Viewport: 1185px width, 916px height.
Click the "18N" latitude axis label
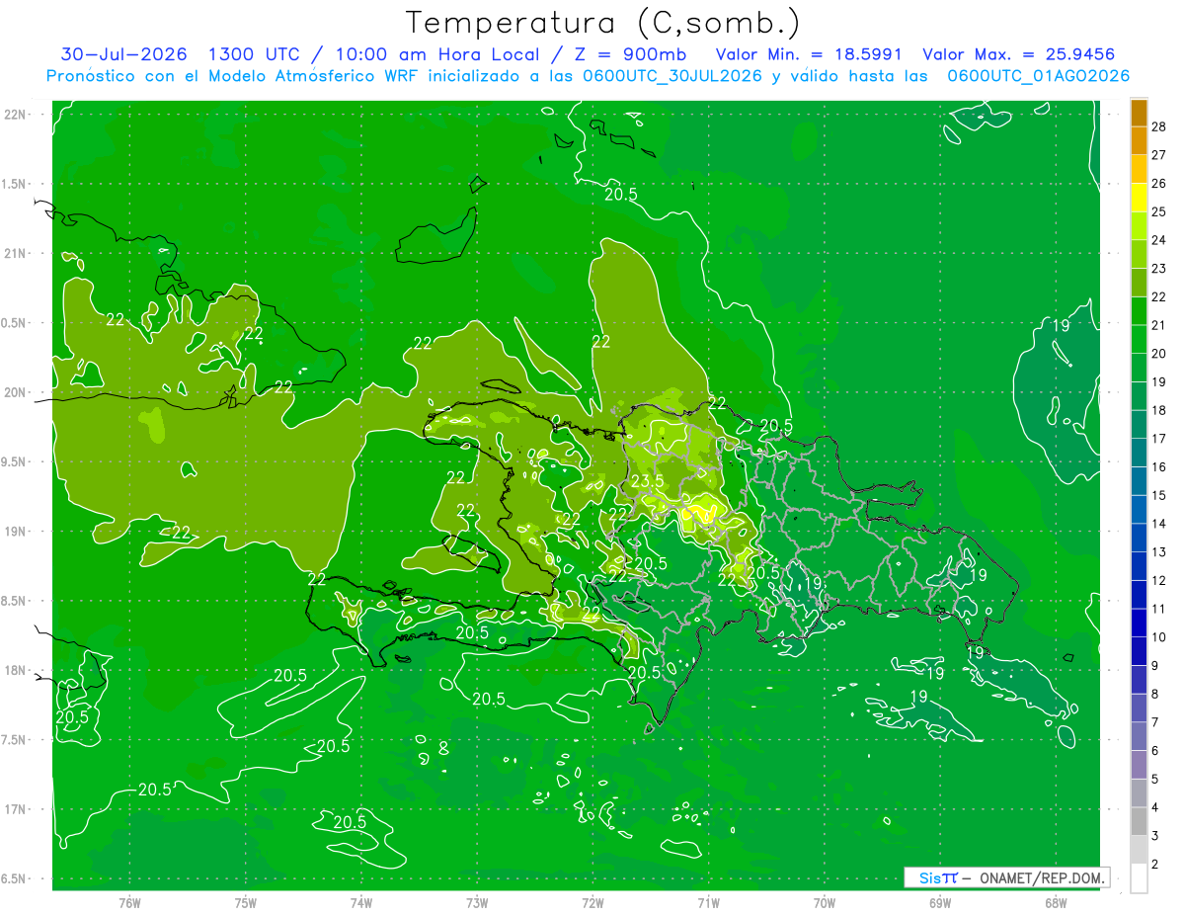(15, 670)
